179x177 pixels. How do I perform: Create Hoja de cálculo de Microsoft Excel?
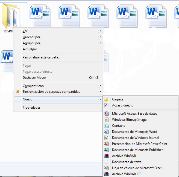coord(140,168)
